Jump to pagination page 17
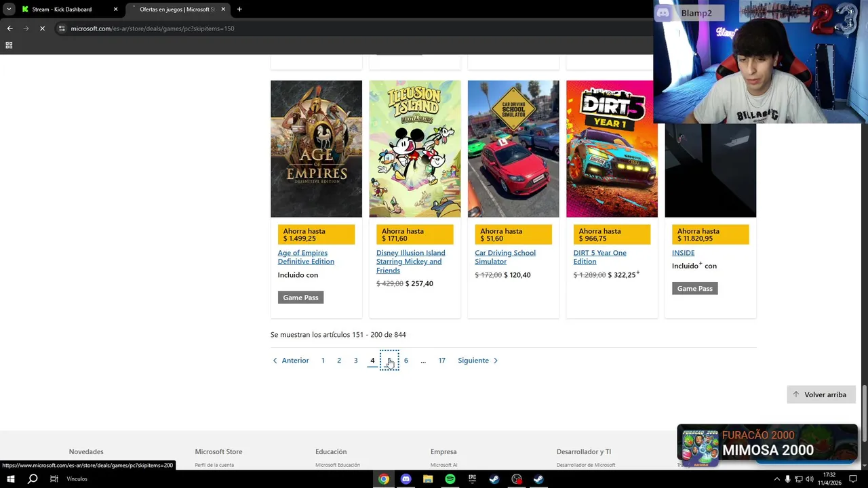The height and width of the screenshot is (488, 868). (x=441, y=361)
